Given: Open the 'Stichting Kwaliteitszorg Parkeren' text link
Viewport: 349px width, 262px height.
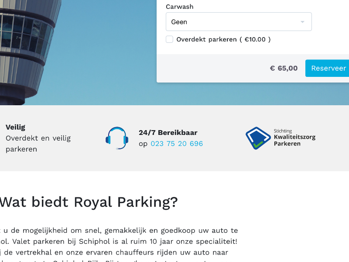Looking at the screenshot, I should [294, 137].
